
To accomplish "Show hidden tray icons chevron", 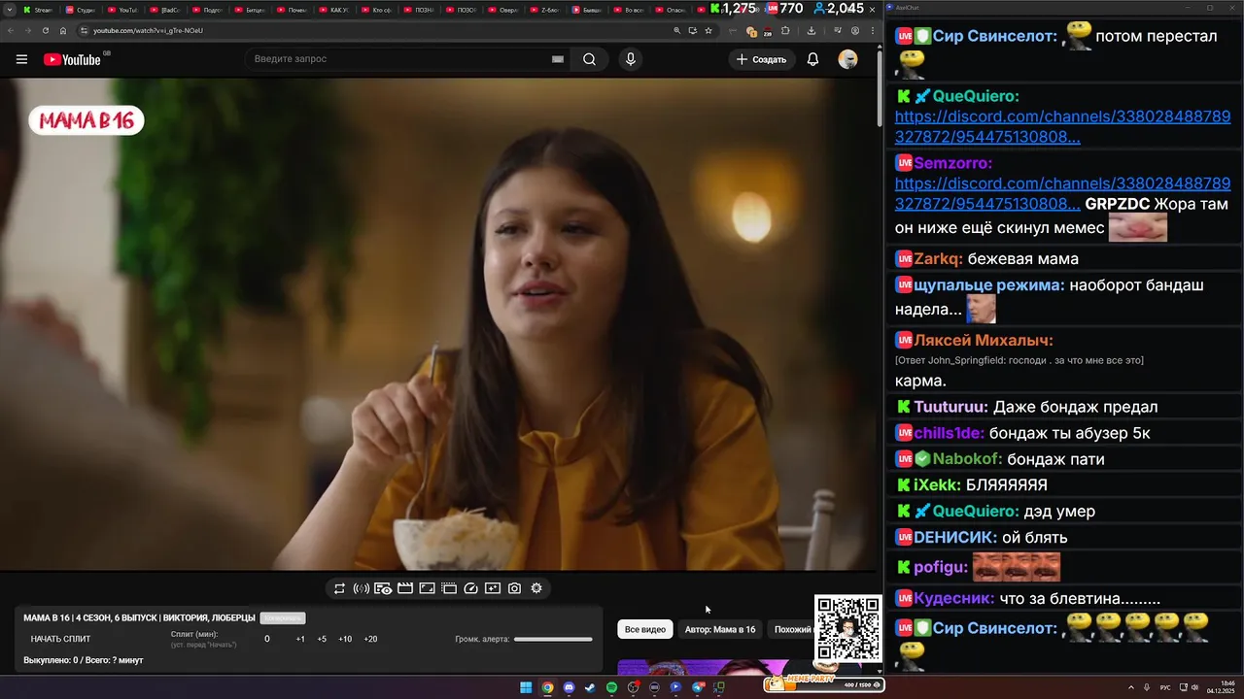I will pos(1132,687).
